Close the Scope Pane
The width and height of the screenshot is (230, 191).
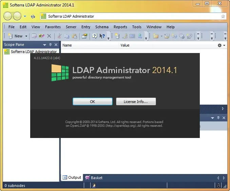(x=56, y=45)
